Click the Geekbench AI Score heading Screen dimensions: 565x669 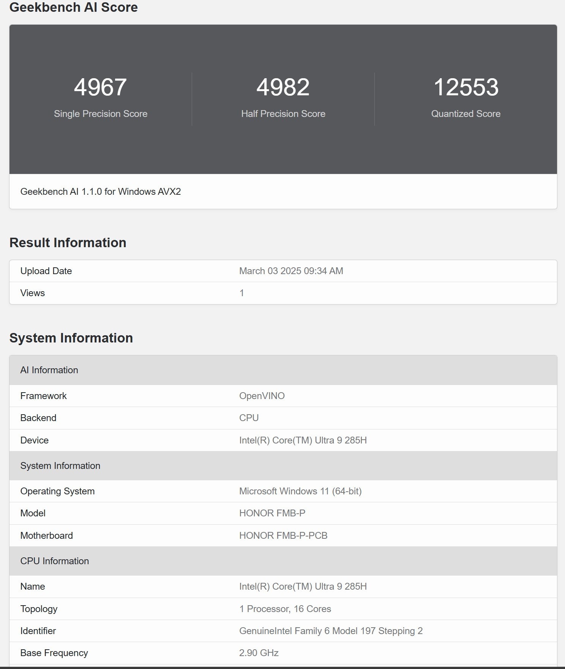coord(73,7)
